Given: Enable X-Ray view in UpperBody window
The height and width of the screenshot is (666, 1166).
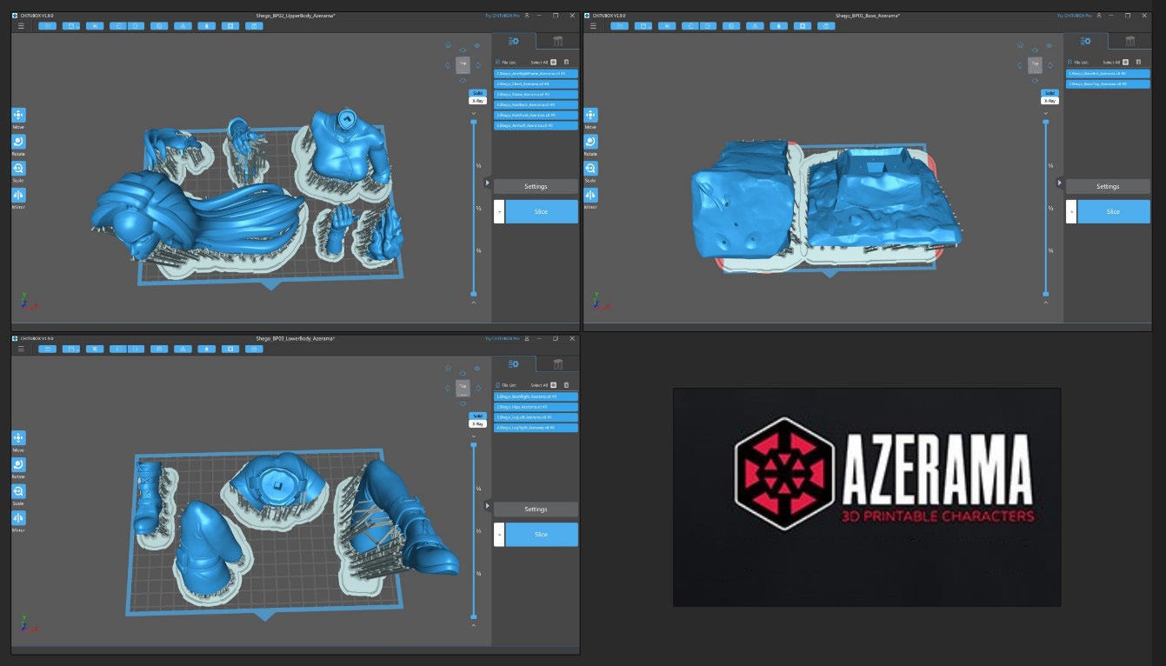Looking at the screenshot, I should pyautogui.click(x=477, y=101).
